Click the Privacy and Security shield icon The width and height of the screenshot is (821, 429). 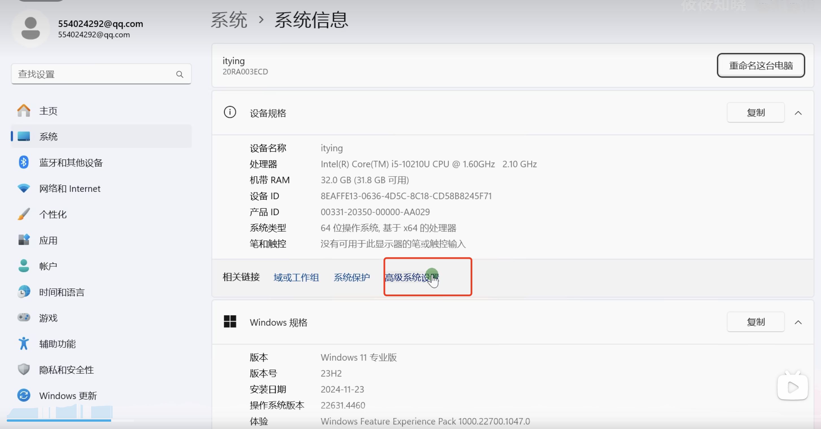[24, 370]
